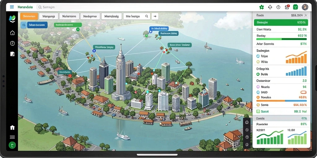Switch to the Mengunjiu tab
Screen dimensions: 317x158
(x=49, y=16)
